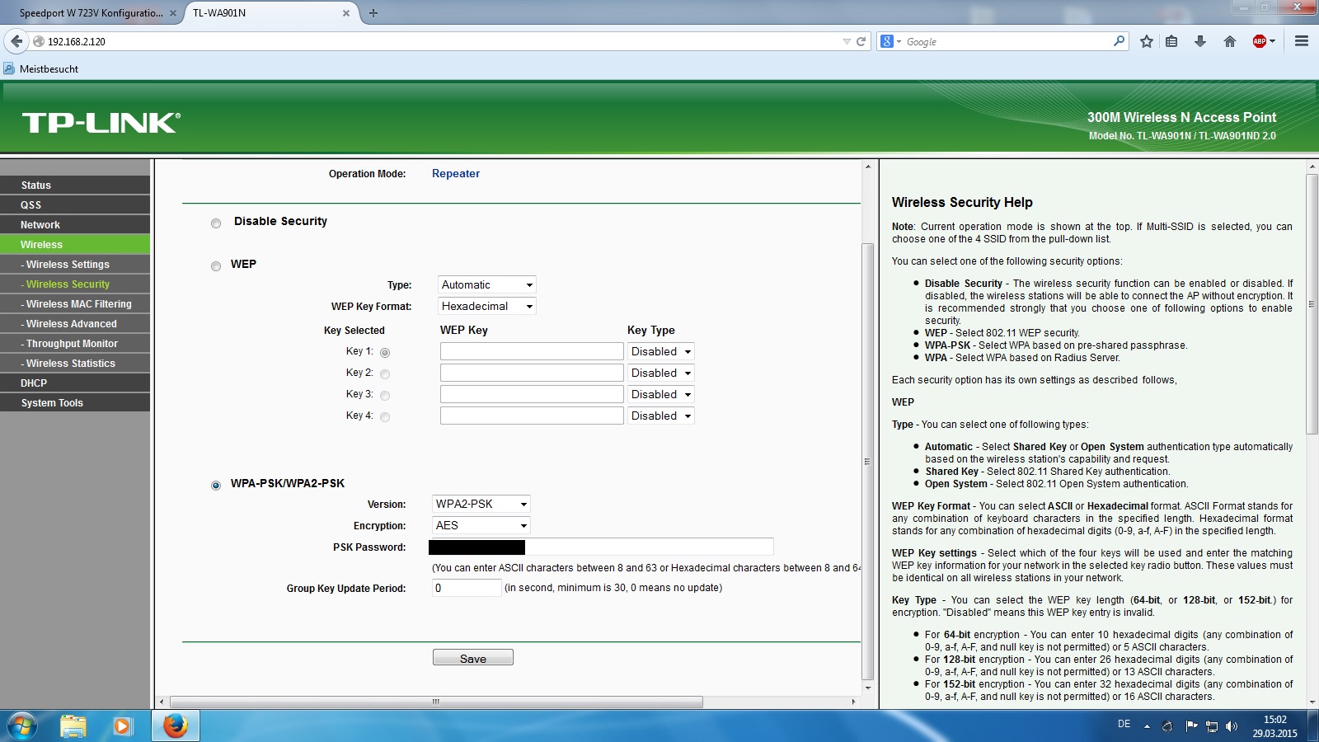Open the Action Center flag icon
Image resolution: width=1319 pixels, height=742 pixels.
1191,726
